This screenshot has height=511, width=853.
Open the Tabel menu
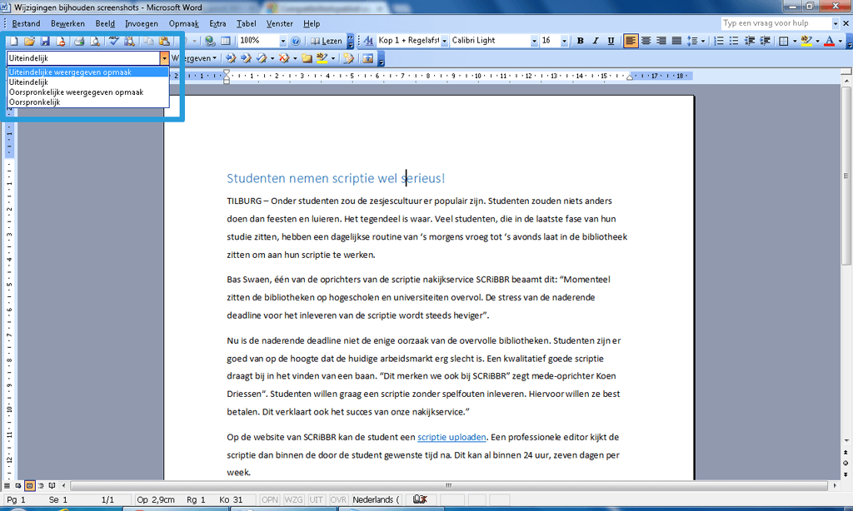click(246, 23)
